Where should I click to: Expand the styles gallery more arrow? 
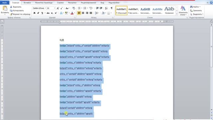point(177,14)
